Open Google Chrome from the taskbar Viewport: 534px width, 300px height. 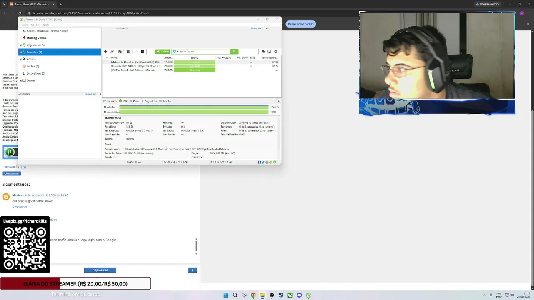(x=253, y=295)
